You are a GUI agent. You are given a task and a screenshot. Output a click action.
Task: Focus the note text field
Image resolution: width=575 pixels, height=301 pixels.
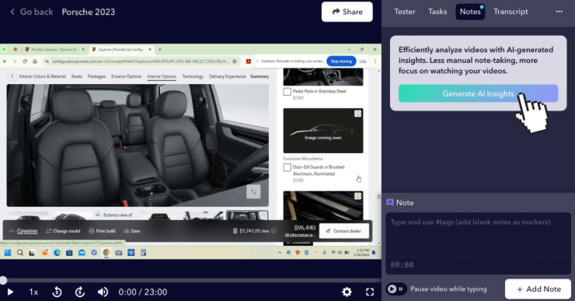[478, 235]
